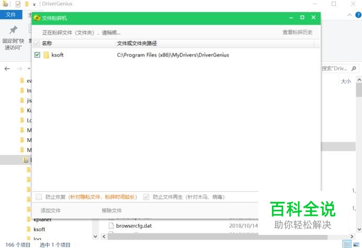This screenshot has height=248, width=362.
Task: Click horizontal scrollbar left arrow in file list
Action: click(x=104, y=236)
